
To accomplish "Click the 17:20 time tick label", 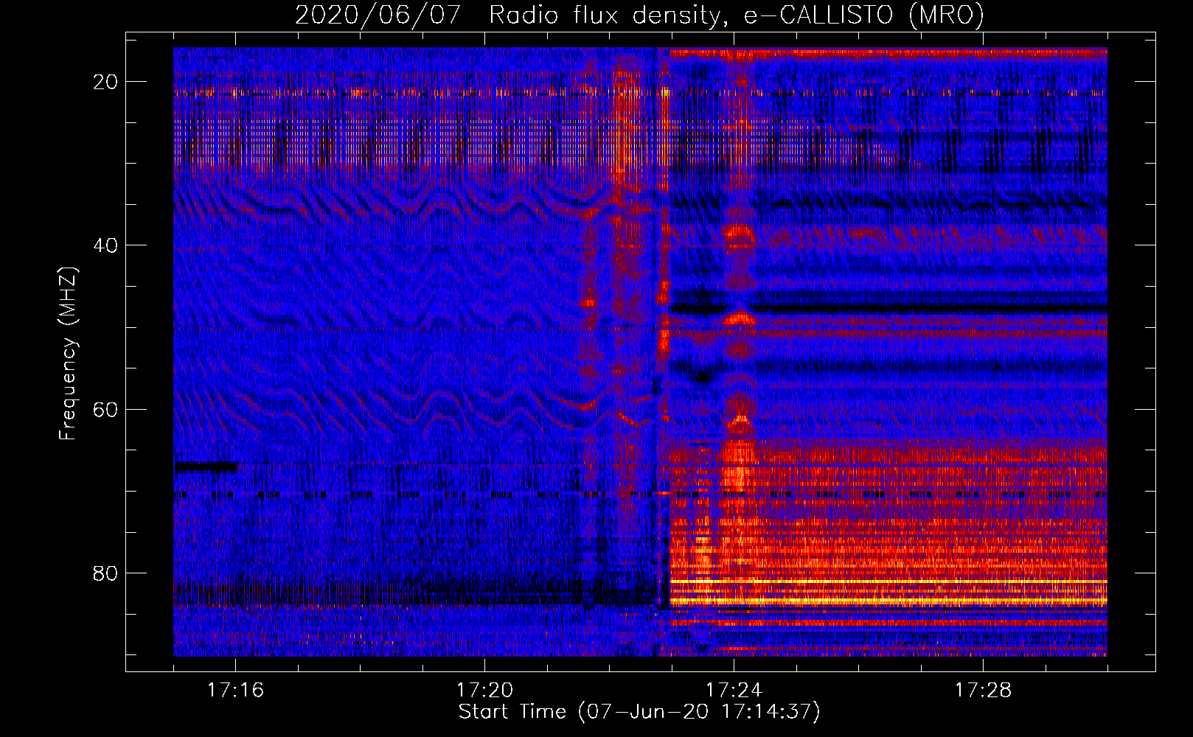I will pos(484,690).
